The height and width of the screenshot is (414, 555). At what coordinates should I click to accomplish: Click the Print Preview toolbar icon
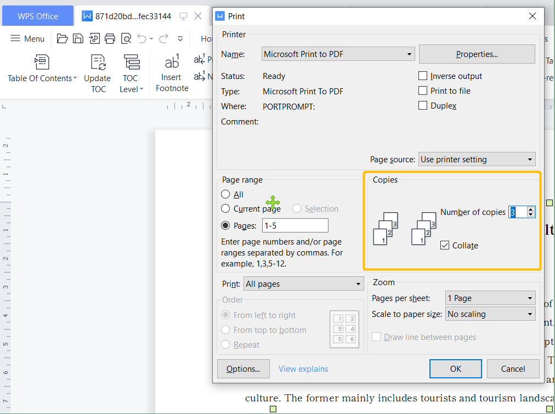tap(126, 38)
